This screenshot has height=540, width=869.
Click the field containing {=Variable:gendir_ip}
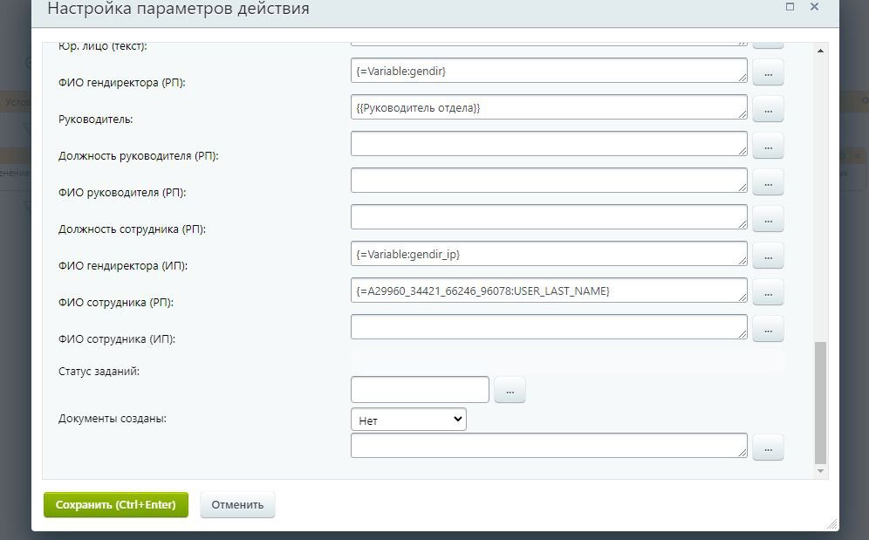click(549, 254)
